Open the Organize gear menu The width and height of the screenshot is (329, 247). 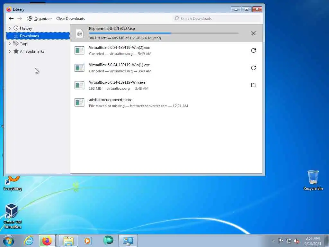(40, 18)
